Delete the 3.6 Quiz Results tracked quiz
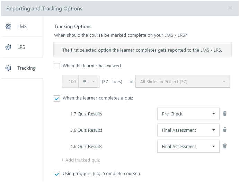The image size is (240, 182). click(x=225, y=130)
